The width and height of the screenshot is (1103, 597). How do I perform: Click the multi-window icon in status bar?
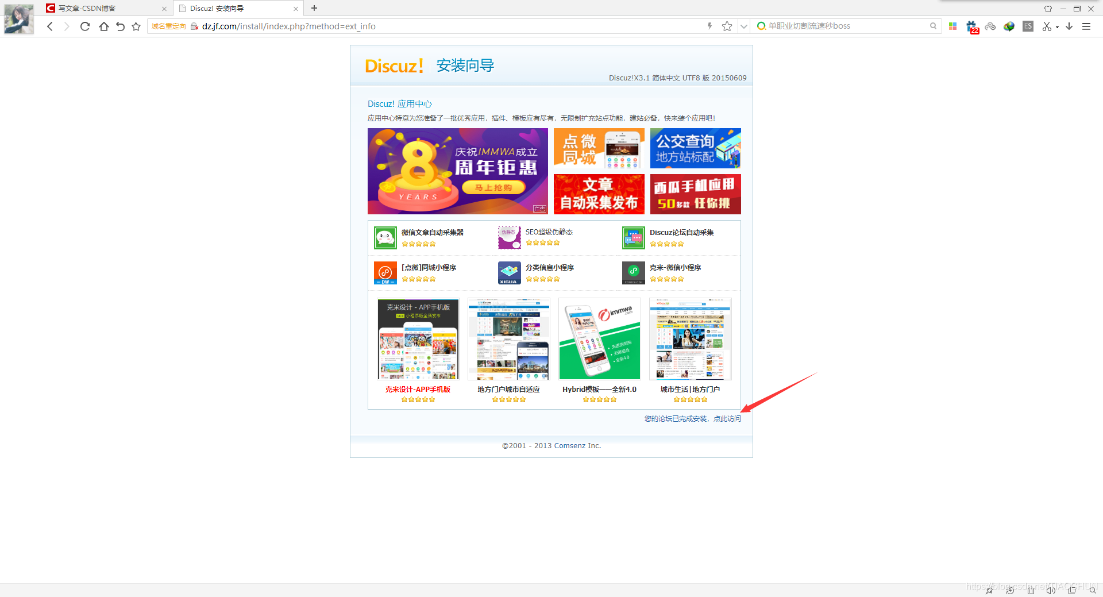tap(1072, 590)
